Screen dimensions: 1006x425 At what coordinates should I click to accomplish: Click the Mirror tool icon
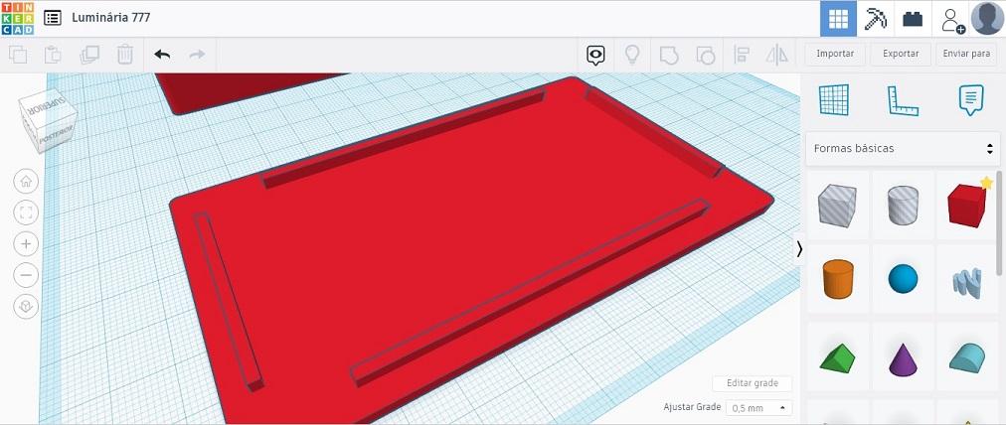tap(777, 56)
